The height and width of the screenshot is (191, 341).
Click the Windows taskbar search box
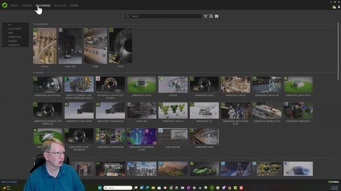click(x=118, y=188)
